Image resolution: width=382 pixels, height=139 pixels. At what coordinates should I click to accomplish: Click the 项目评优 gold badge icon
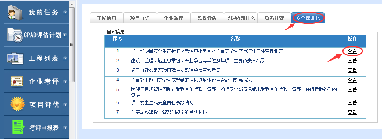[x=18, y=104]
